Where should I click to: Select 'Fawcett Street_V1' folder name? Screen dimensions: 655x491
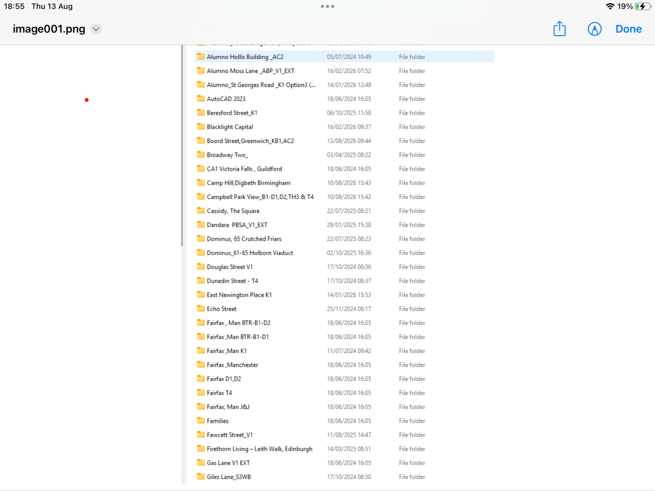[x=230, y=435]
